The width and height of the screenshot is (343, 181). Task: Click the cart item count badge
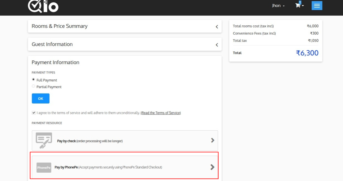click(x=300, y=2)
